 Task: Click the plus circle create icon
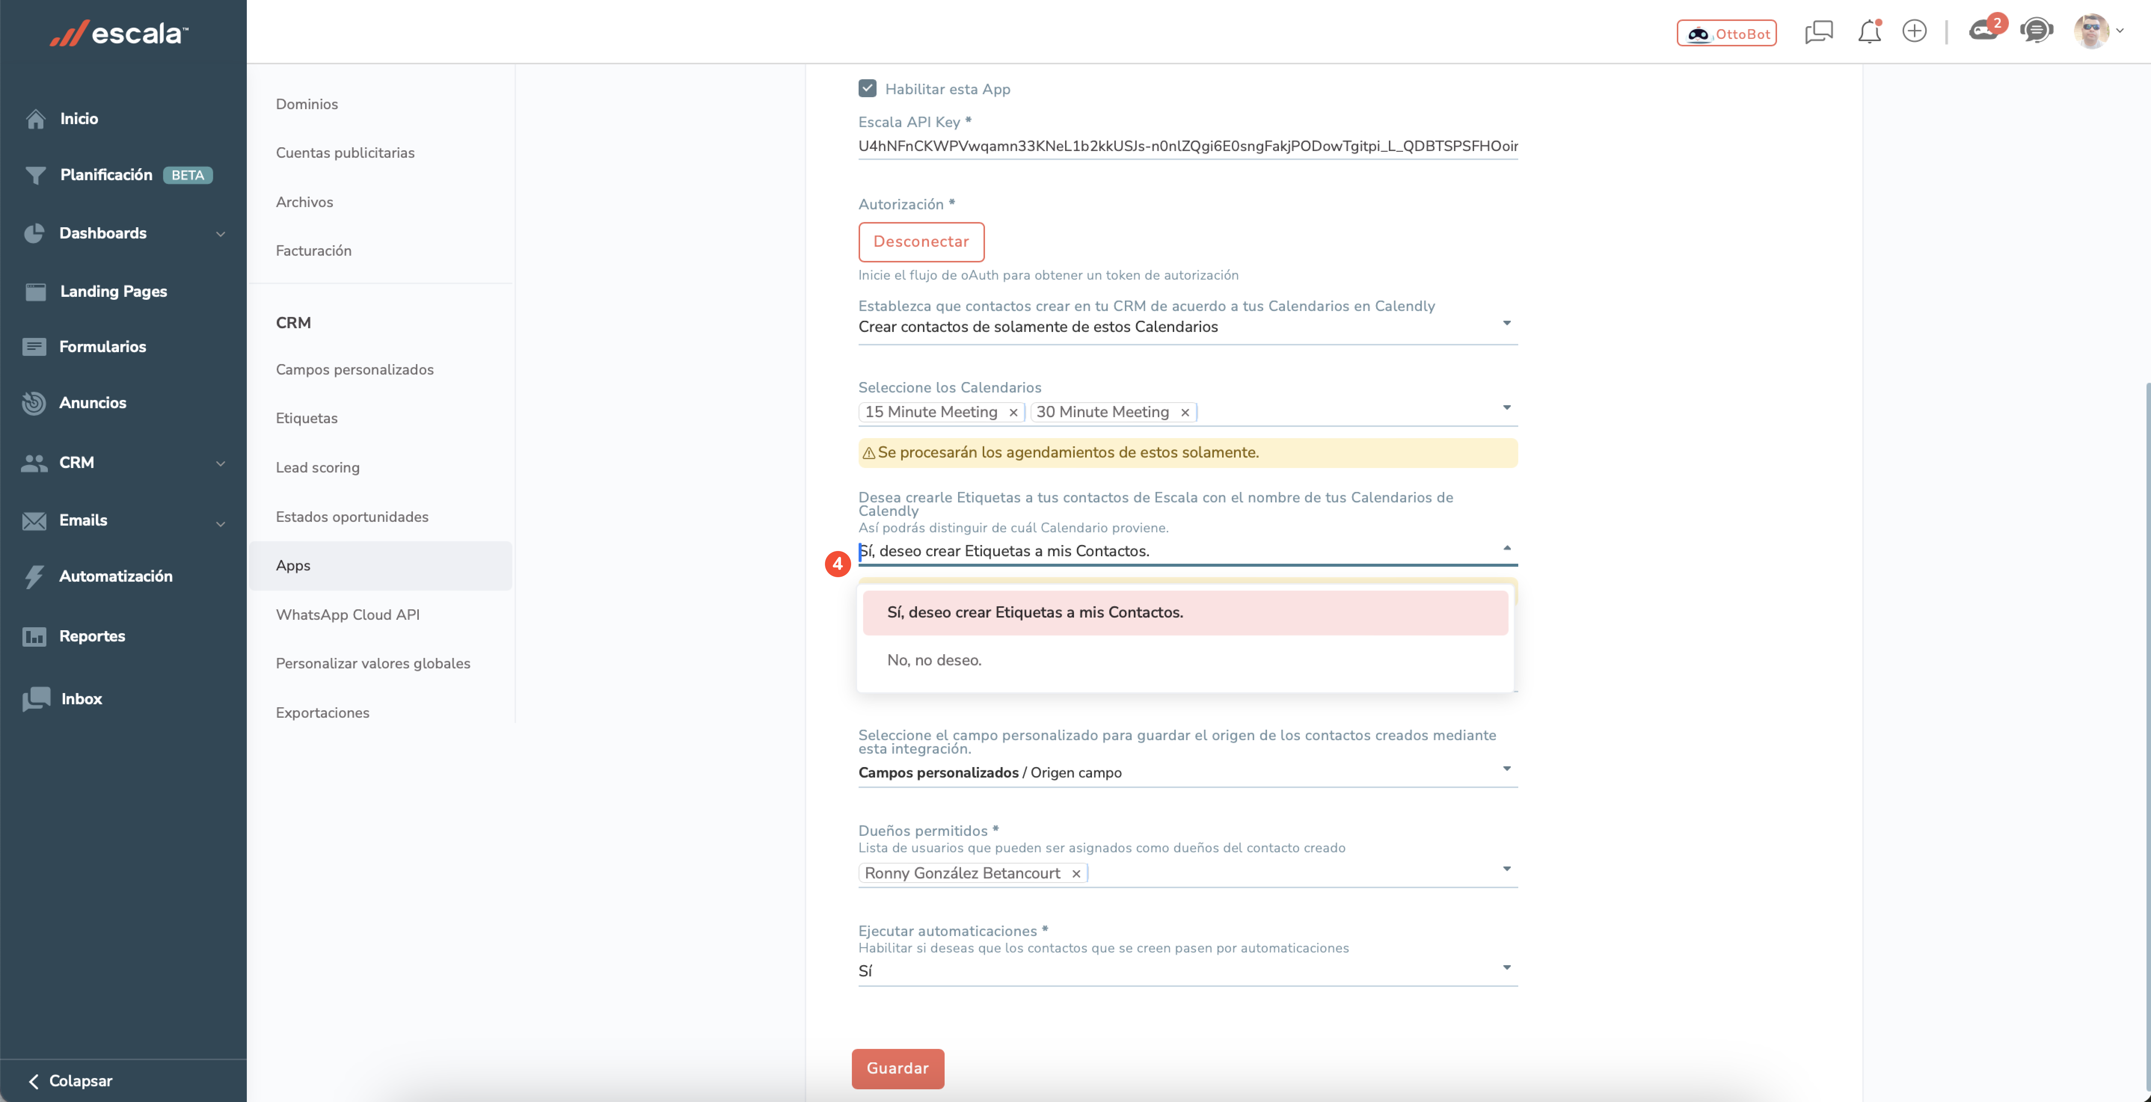pyautogui.click(x=1915, y=31)
